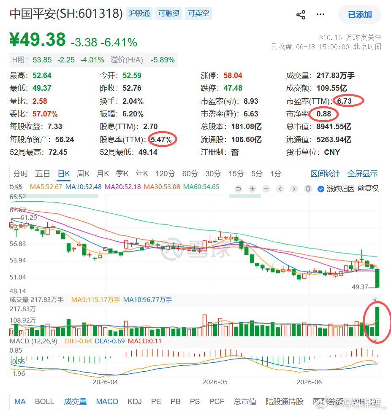Click the share icon near the title

pos(301,15)
